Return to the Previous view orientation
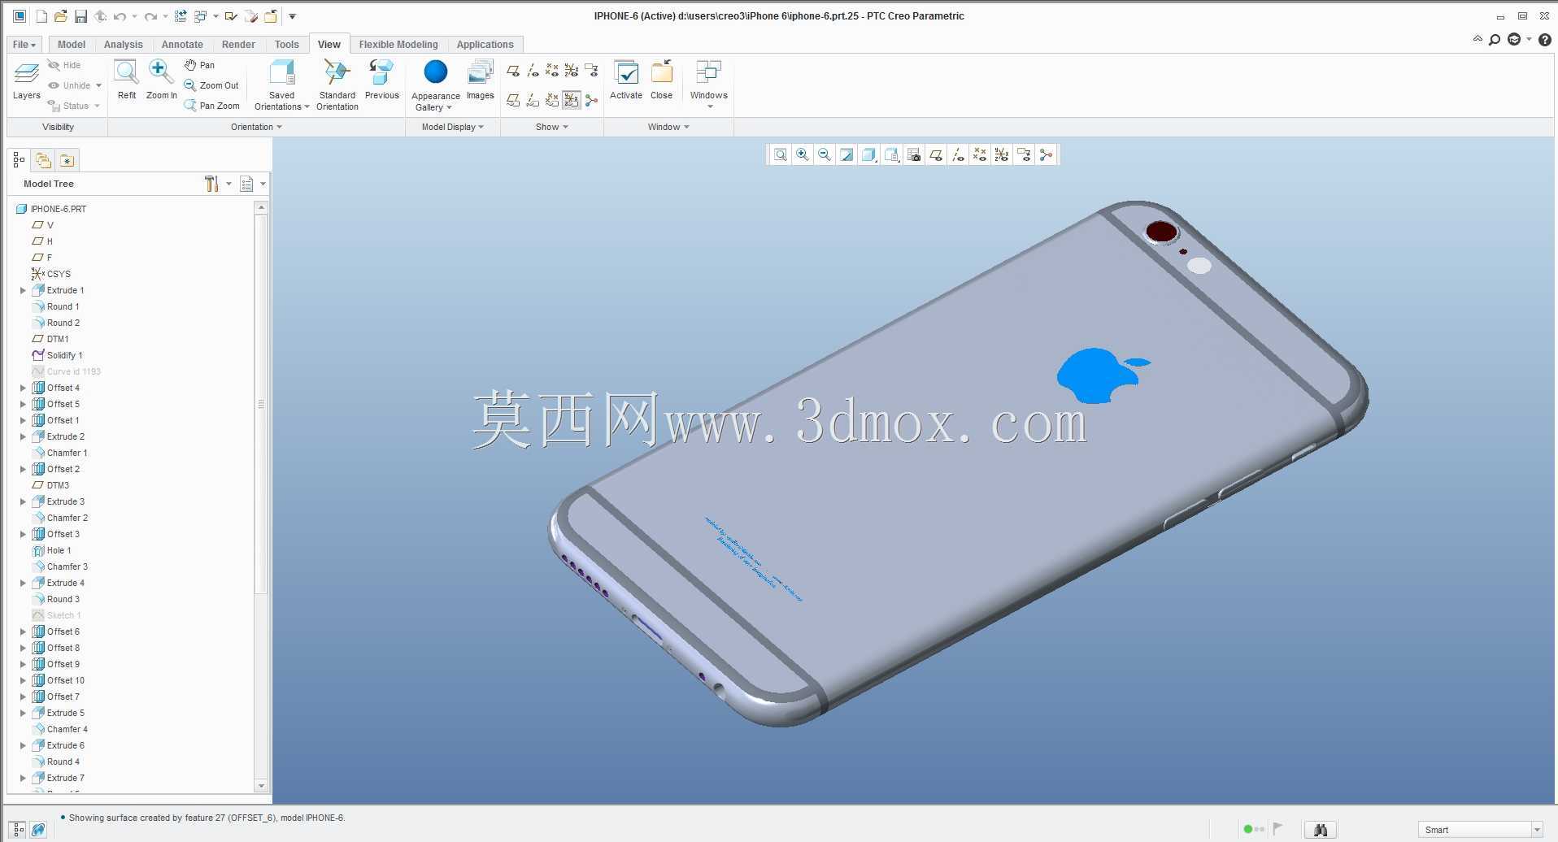This screenshot has height=842, width=1558. (x=381, y=80)
